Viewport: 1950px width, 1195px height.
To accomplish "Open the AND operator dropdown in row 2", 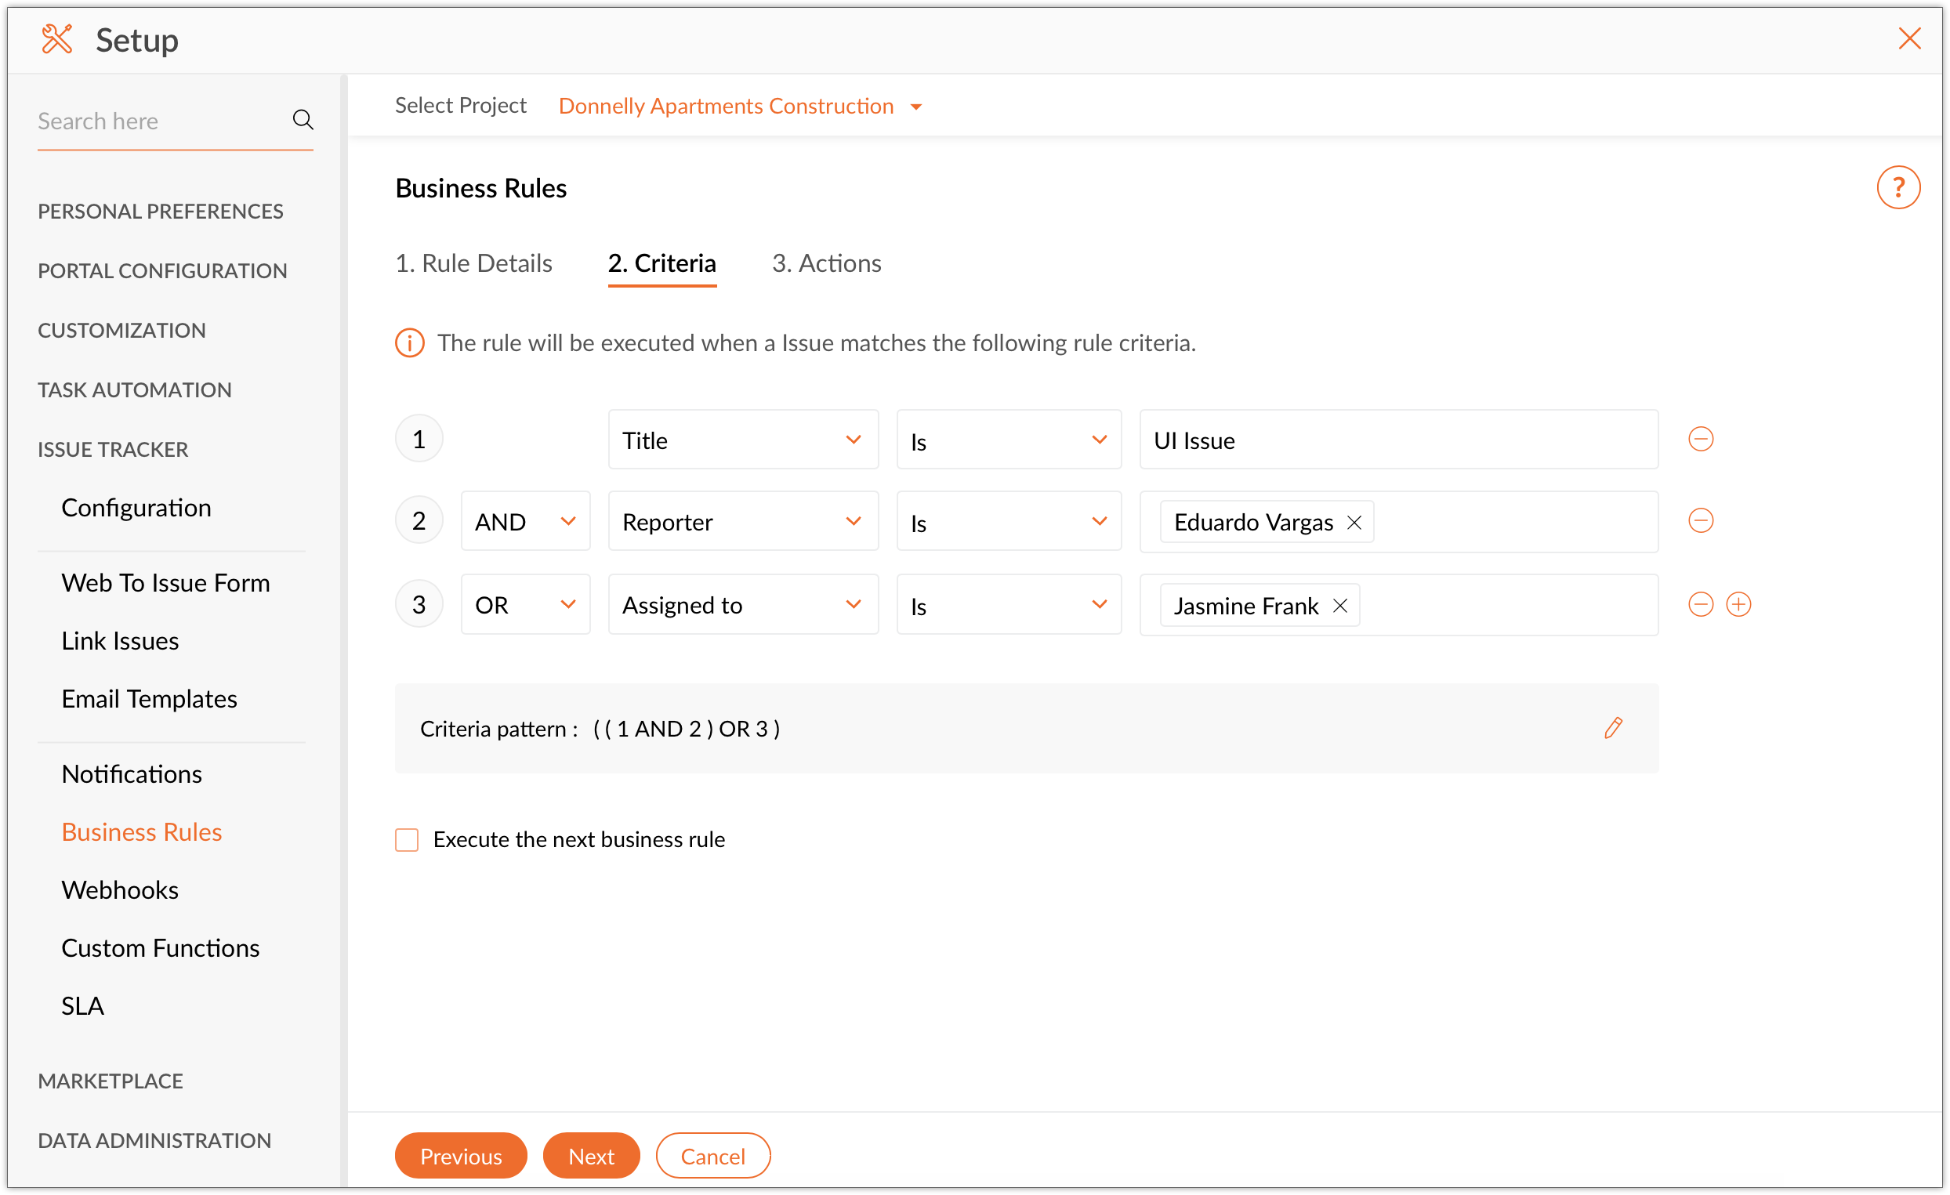I will coord(525,522).
